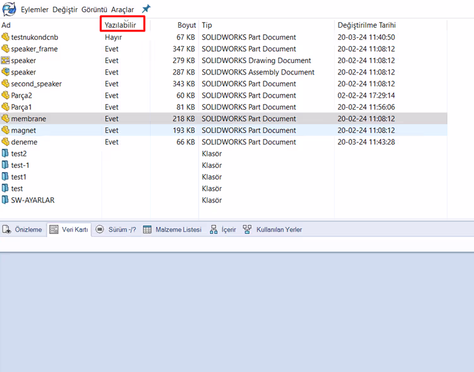474x372 pixels.
Task: Click the speaker_frame part file icon
Action: click(5, 49)
